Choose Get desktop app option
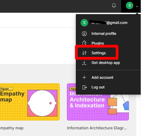This screenshot has height=136, width=141. [106, 63]
